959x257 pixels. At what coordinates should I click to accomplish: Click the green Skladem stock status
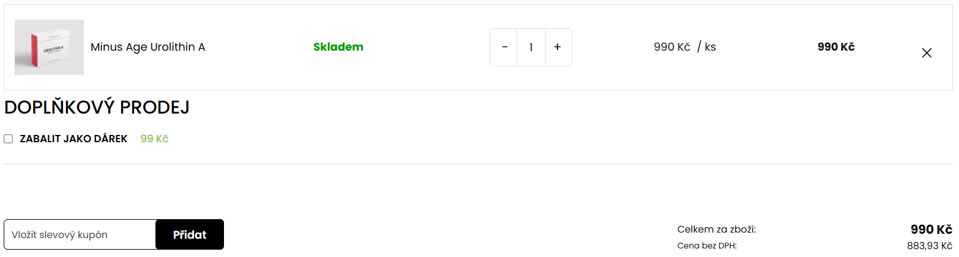click(338, 47)
